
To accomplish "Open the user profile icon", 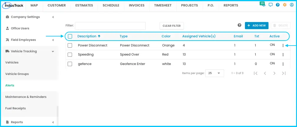I will [292, 5].
